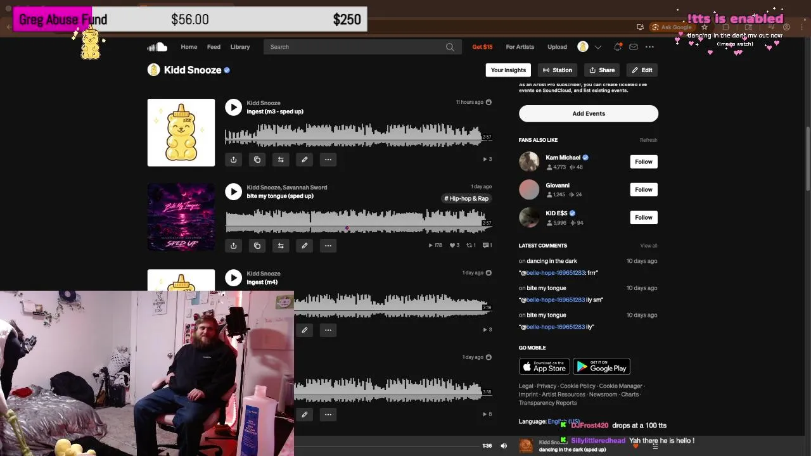Open the player queue list icon
The image size is (811, 456).
[655, 446]
